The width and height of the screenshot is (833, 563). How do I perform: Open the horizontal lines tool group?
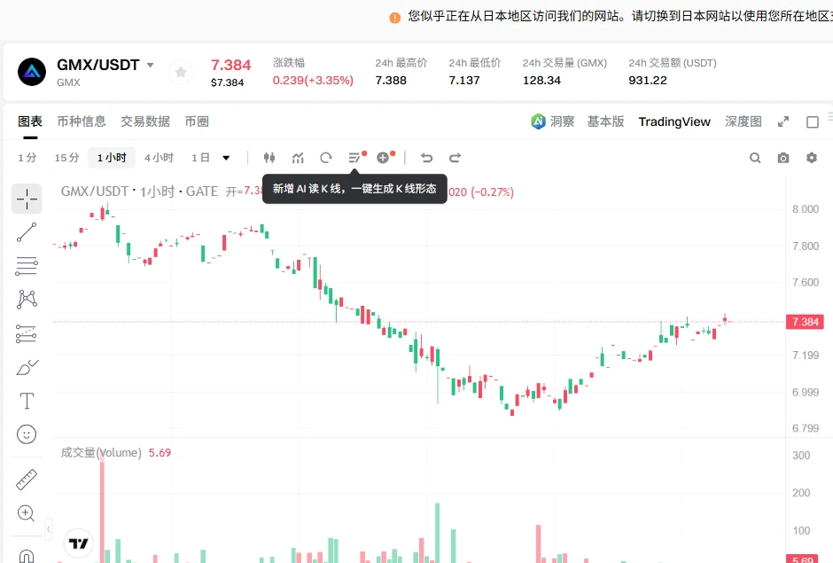coord(27,266)
